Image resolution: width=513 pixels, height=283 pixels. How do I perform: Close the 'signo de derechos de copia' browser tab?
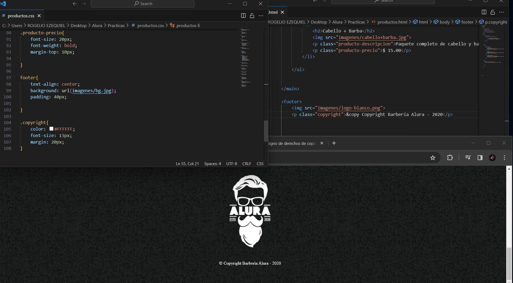click(322, 143)
